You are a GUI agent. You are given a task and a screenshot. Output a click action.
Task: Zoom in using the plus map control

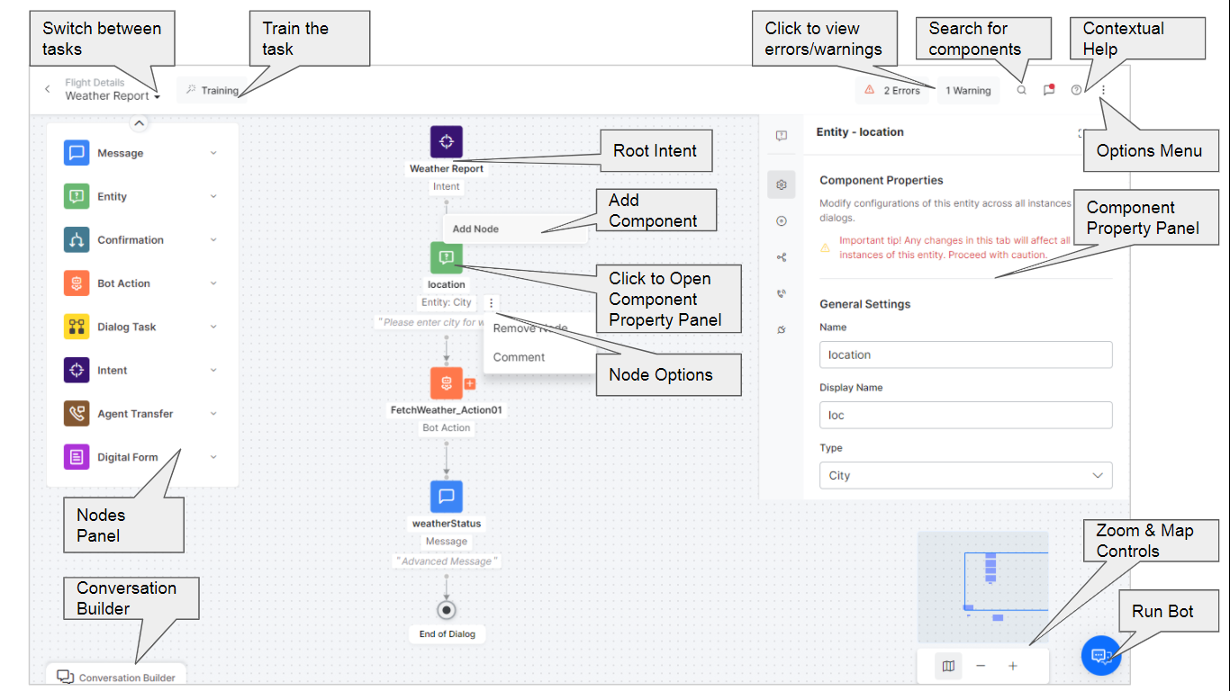point(1012,666)
